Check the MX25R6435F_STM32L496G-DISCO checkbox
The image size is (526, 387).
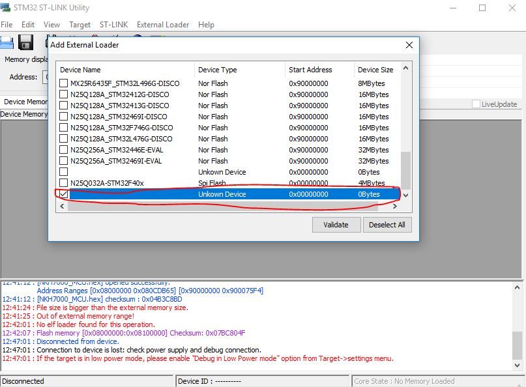tap(63, 83)
